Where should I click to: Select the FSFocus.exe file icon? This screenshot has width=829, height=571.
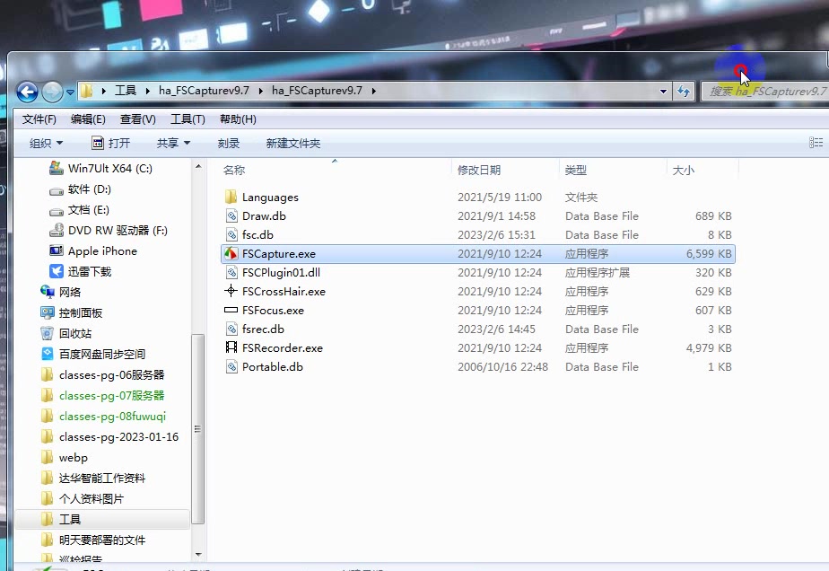pos(231,311)
